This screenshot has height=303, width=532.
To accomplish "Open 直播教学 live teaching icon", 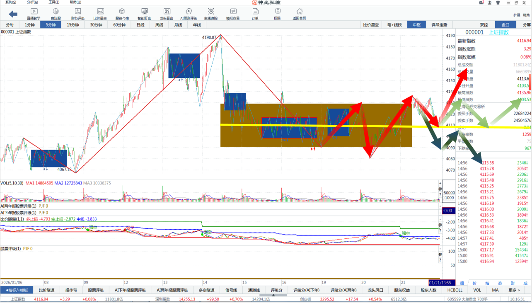I will pos(34,14).
